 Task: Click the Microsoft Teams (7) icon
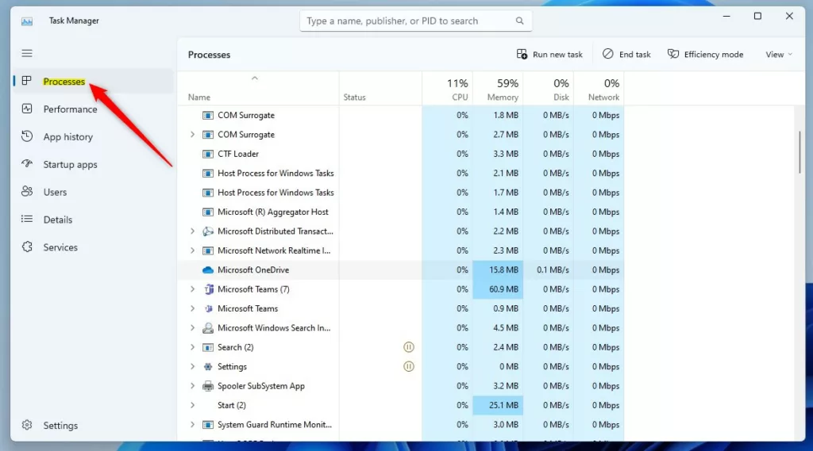point(209,289)
